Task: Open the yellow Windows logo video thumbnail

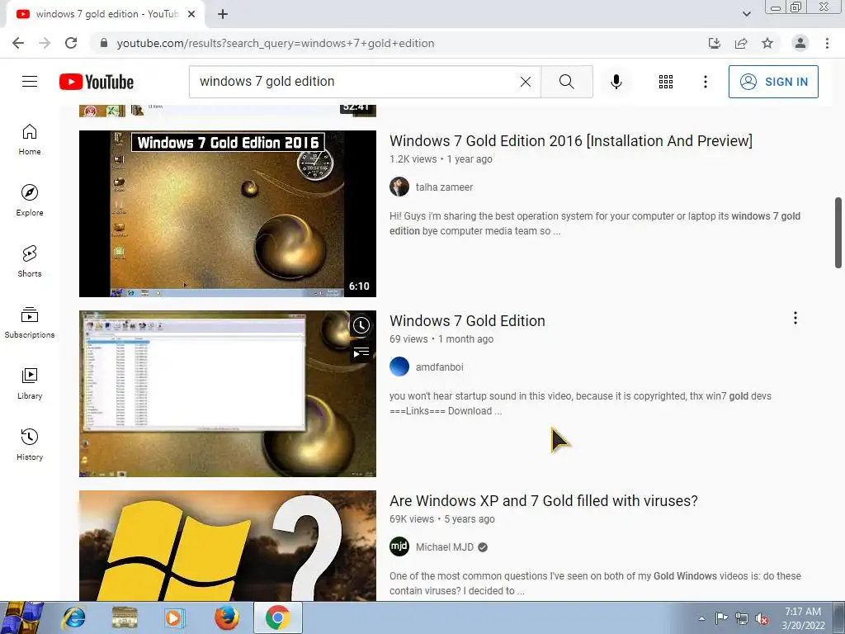Action: (228, 546)
